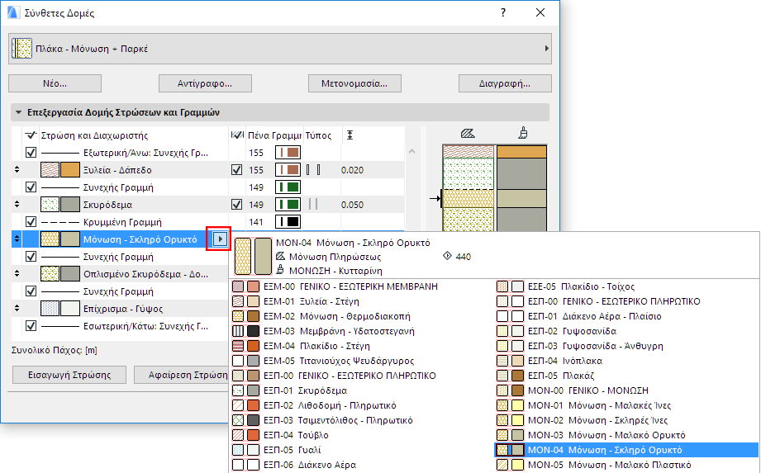This screenshot has height=473, width=761.
Task: Click the cut fill preview header icon
Action: click(x=468, y=133)
